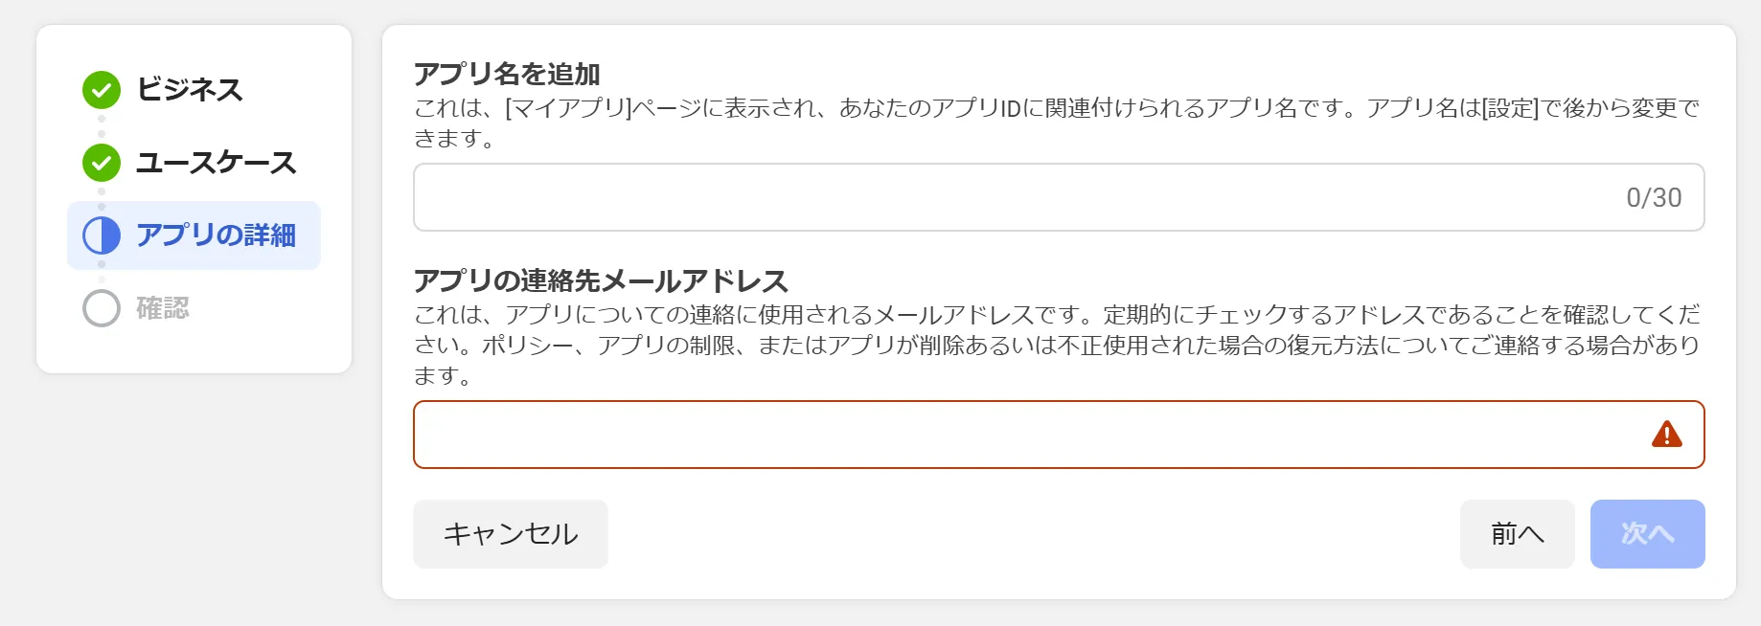Click the half-filled progress icon beside アプリの詳細
This screenshot has height=626, width=1761.
click(x=101, y=235)
